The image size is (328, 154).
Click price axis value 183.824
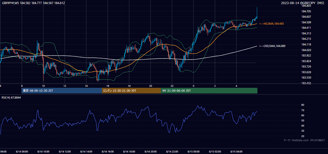click(306, 61)
